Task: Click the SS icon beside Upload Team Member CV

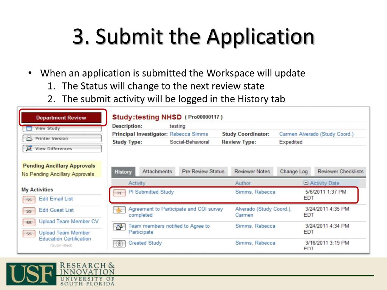Action: pyautogui.click(x=29, y=222)
